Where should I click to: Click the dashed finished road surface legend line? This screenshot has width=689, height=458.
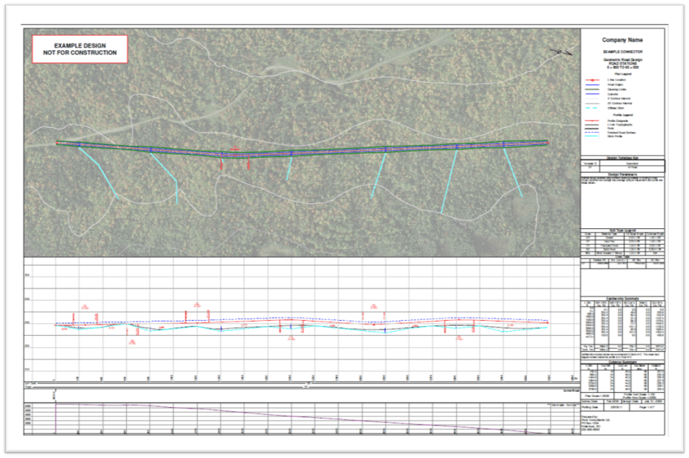(593, 133)
